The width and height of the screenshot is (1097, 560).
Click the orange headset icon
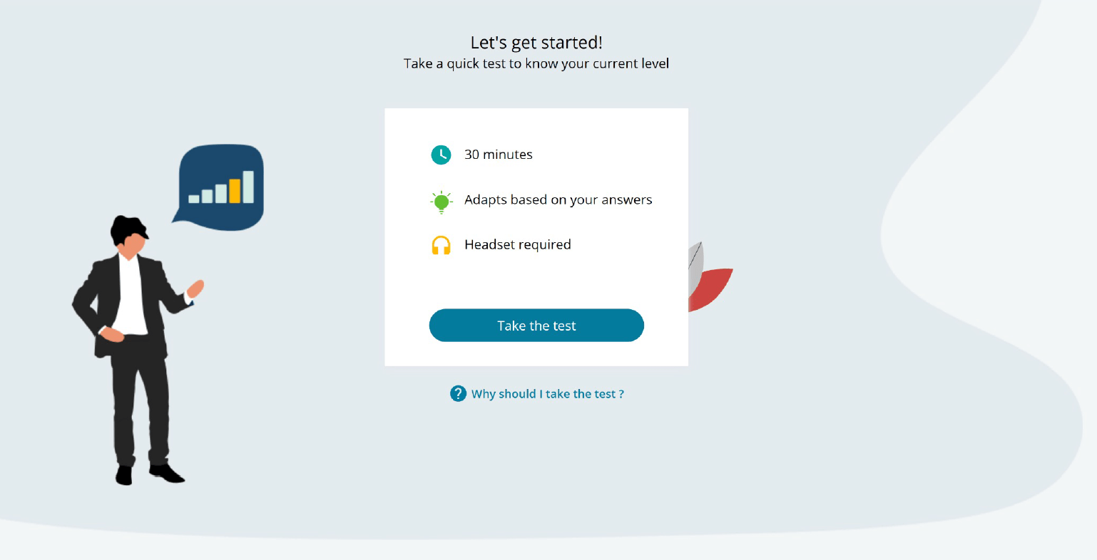tap(441, 245)
